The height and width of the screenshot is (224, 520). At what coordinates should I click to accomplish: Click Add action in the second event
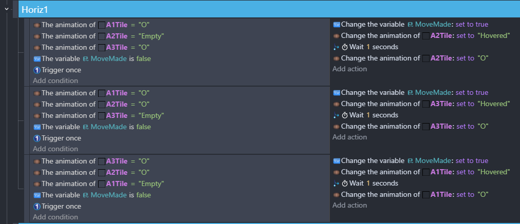350,137
